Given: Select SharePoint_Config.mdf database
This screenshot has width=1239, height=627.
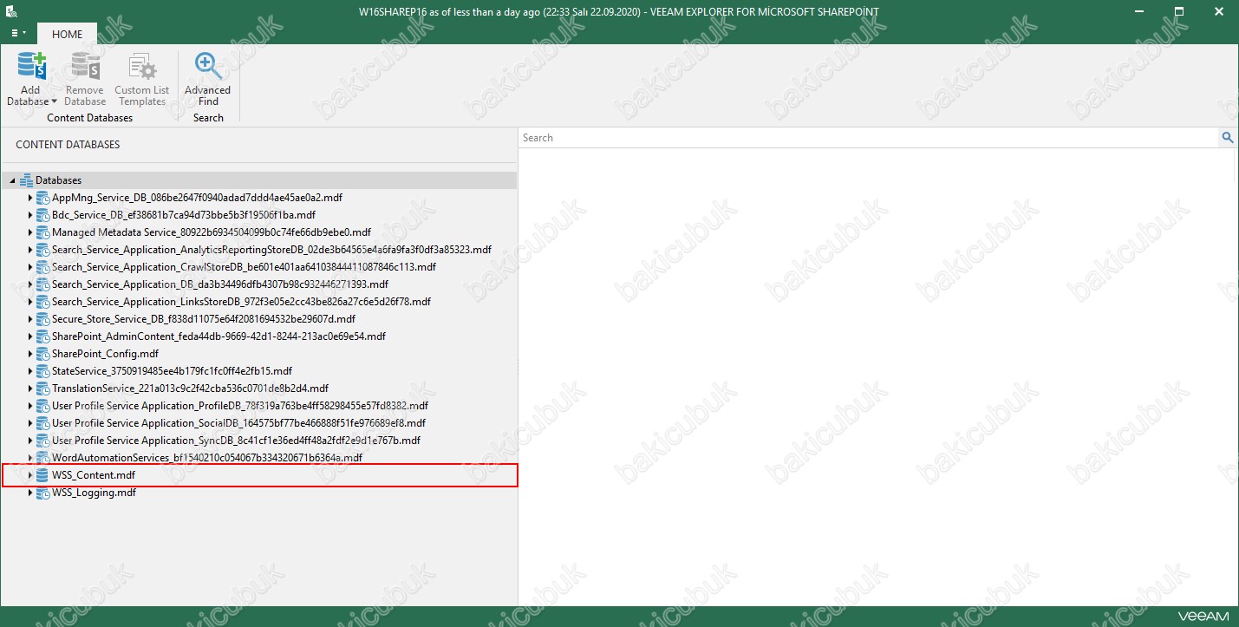Looking at the screenshot, I should [x=105, y=354].
